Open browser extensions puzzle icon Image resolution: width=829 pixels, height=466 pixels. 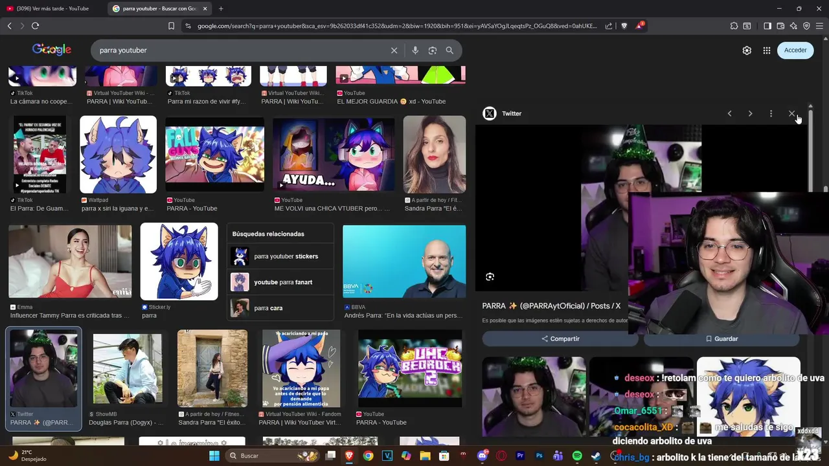734,26
